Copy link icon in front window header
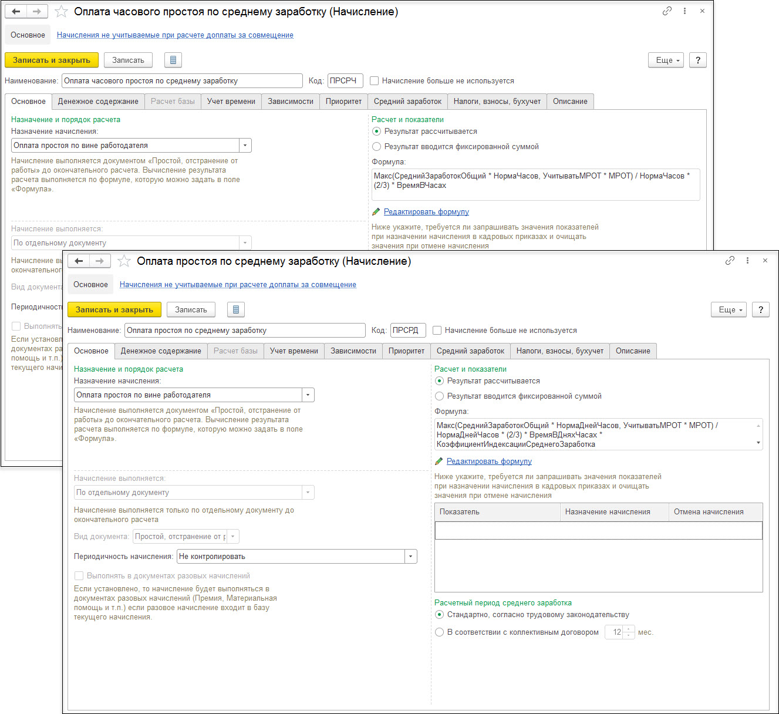 point(730,261)
